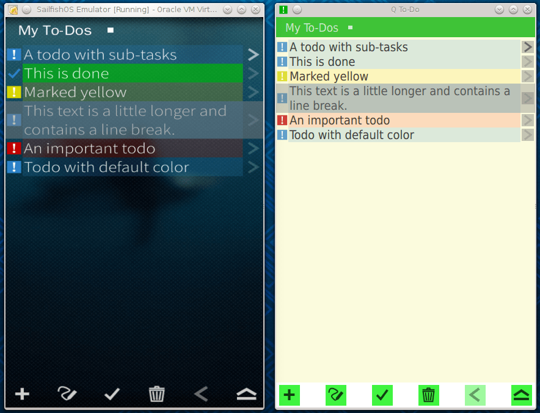
Task: Click the white trash icon in the emulator
Action: coord(157,394)
